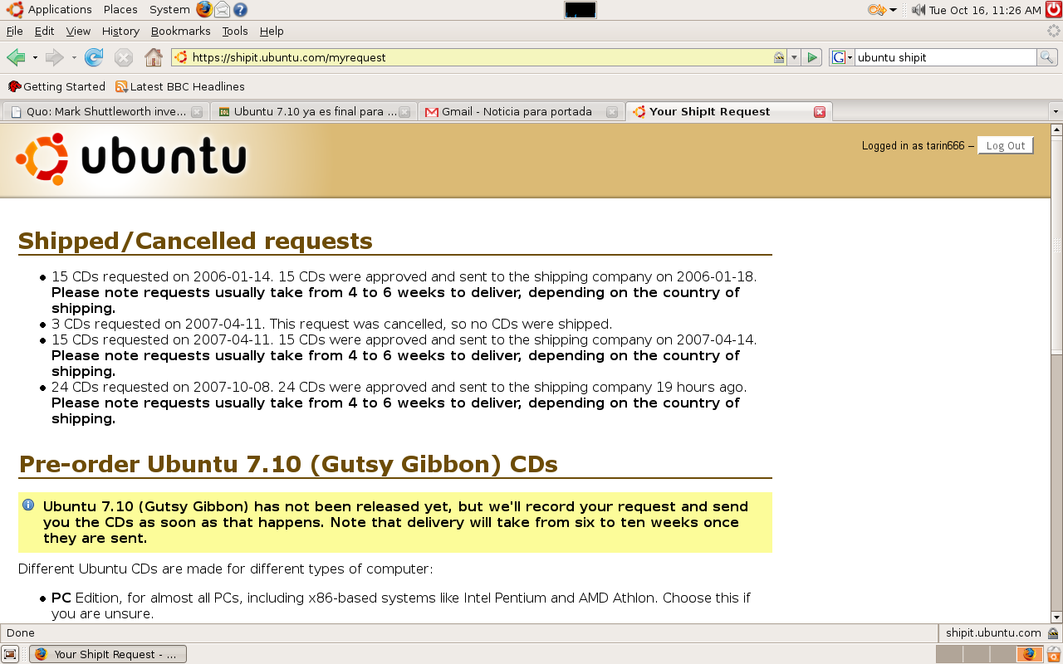Click the green Go arrow beside the URL
Screen dimensions: 1063x664
813,57
